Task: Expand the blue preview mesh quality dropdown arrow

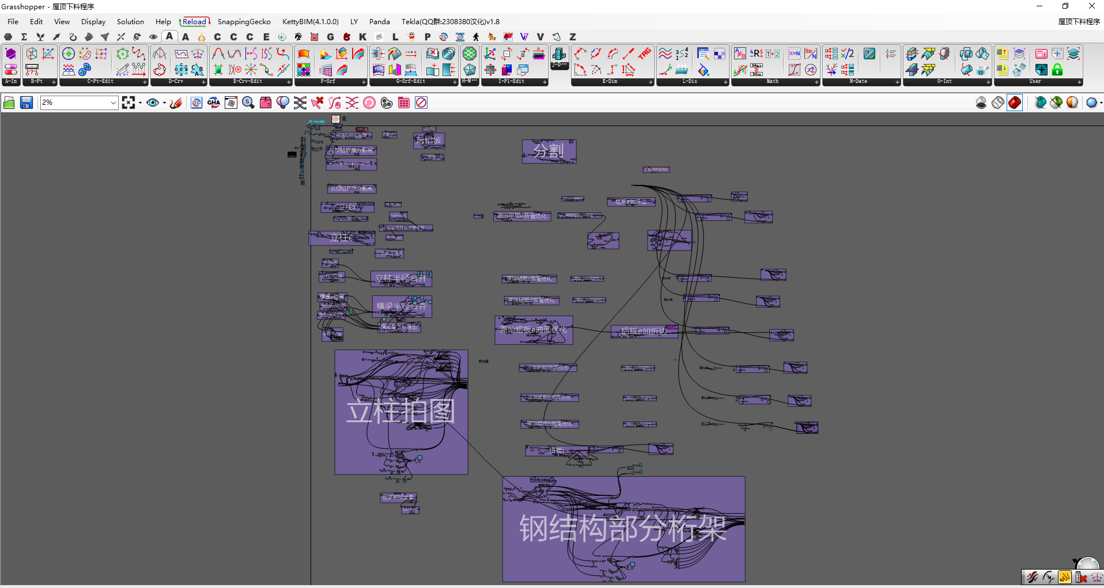Action: pyautogui.click(x=1101, y=103)
